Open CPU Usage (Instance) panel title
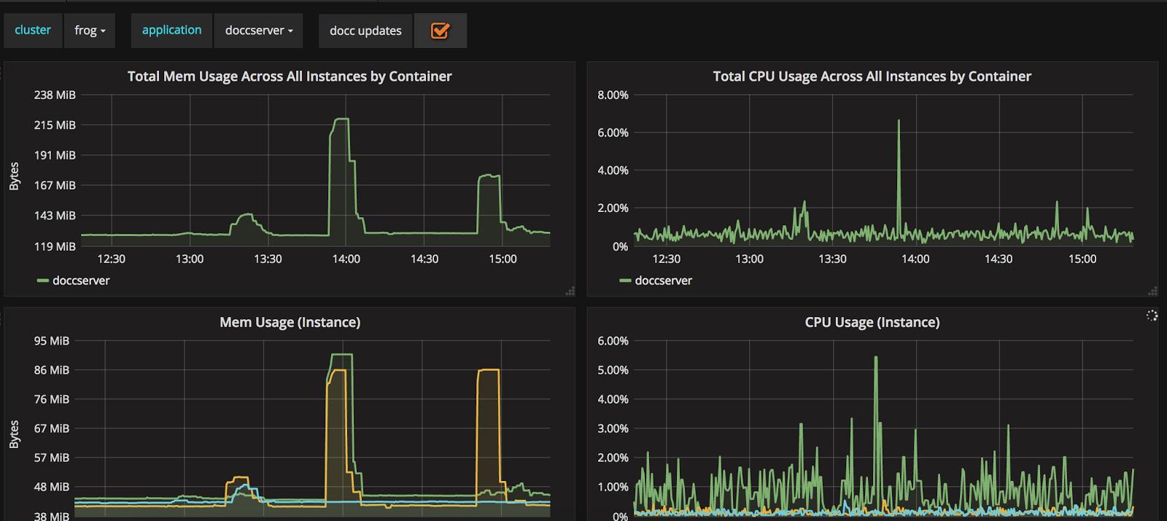Viewport: 1167px width, 521px height. point(872,322)
